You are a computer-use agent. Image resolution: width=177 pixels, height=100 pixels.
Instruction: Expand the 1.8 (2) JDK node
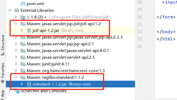16,17
